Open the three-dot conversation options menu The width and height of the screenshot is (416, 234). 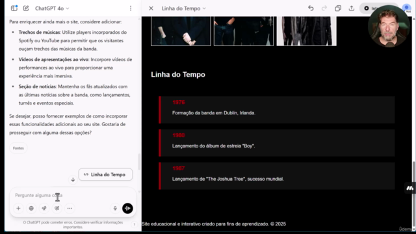click(x=131, y=8)
